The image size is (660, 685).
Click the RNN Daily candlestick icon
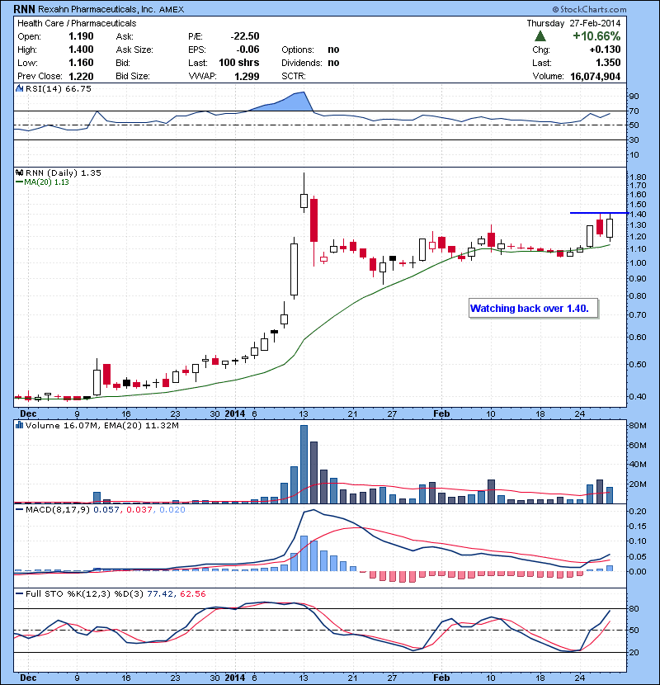[19, 172]
